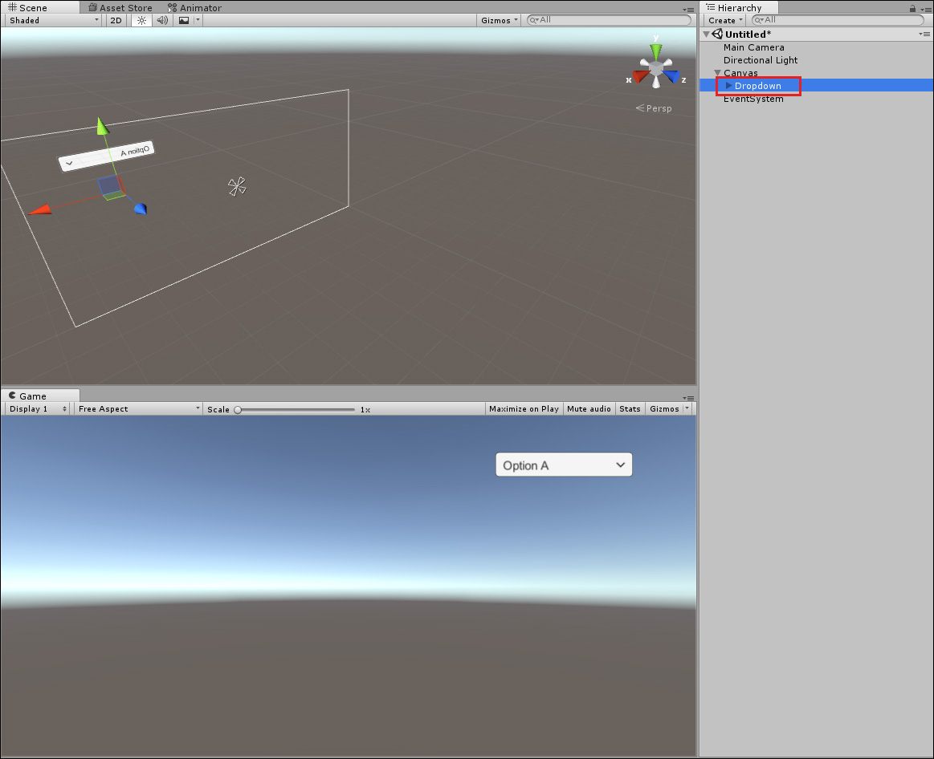The width and height of the screenshot is (934, 759).
Task: Click the Stats button in Game view
Action: 630,409
